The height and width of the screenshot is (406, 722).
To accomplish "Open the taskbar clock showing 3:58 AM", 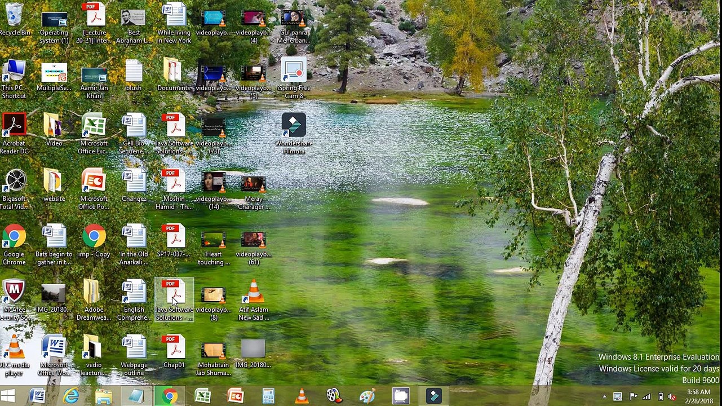I will (699, 396).
